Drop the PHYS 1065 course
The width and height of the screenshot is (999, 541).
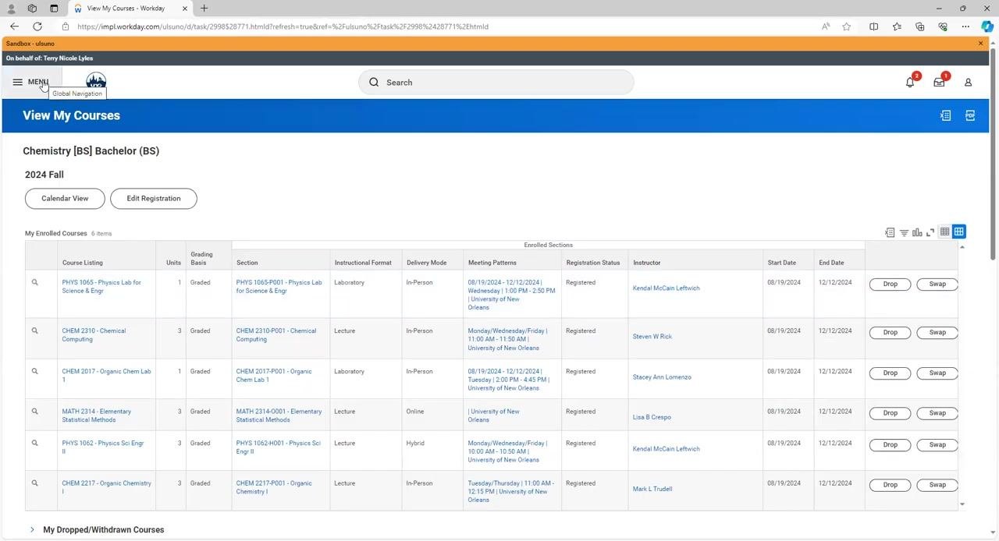click(x=891, y=284)
